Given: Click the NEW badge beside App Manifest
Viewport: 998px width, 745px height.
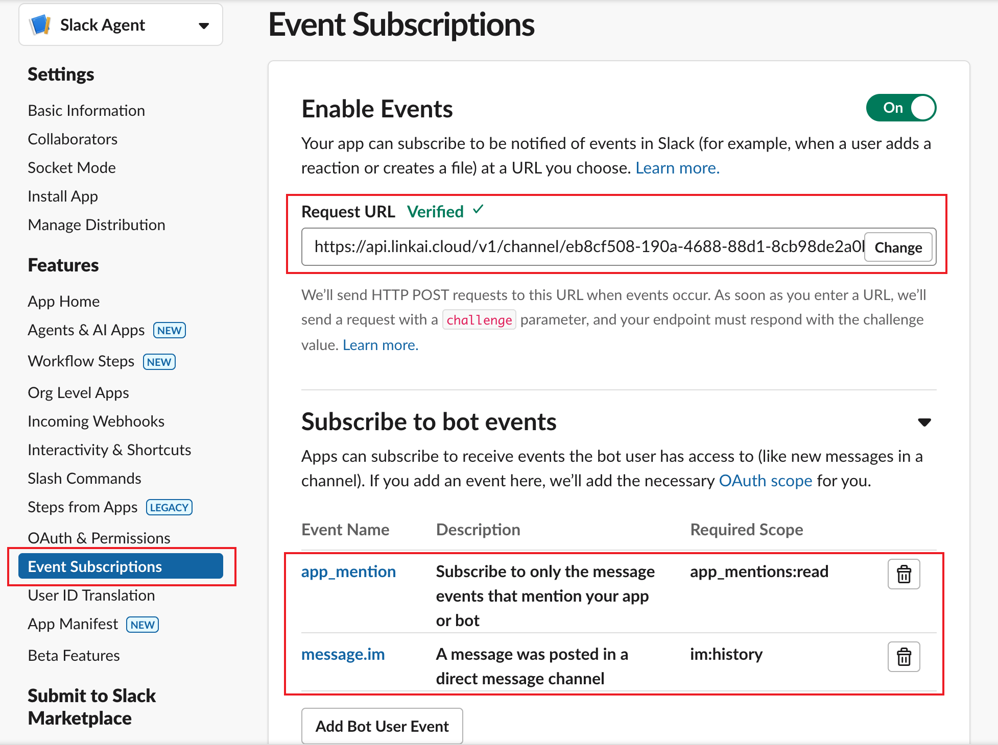Looking at the screenshot, I should (142, 625).
